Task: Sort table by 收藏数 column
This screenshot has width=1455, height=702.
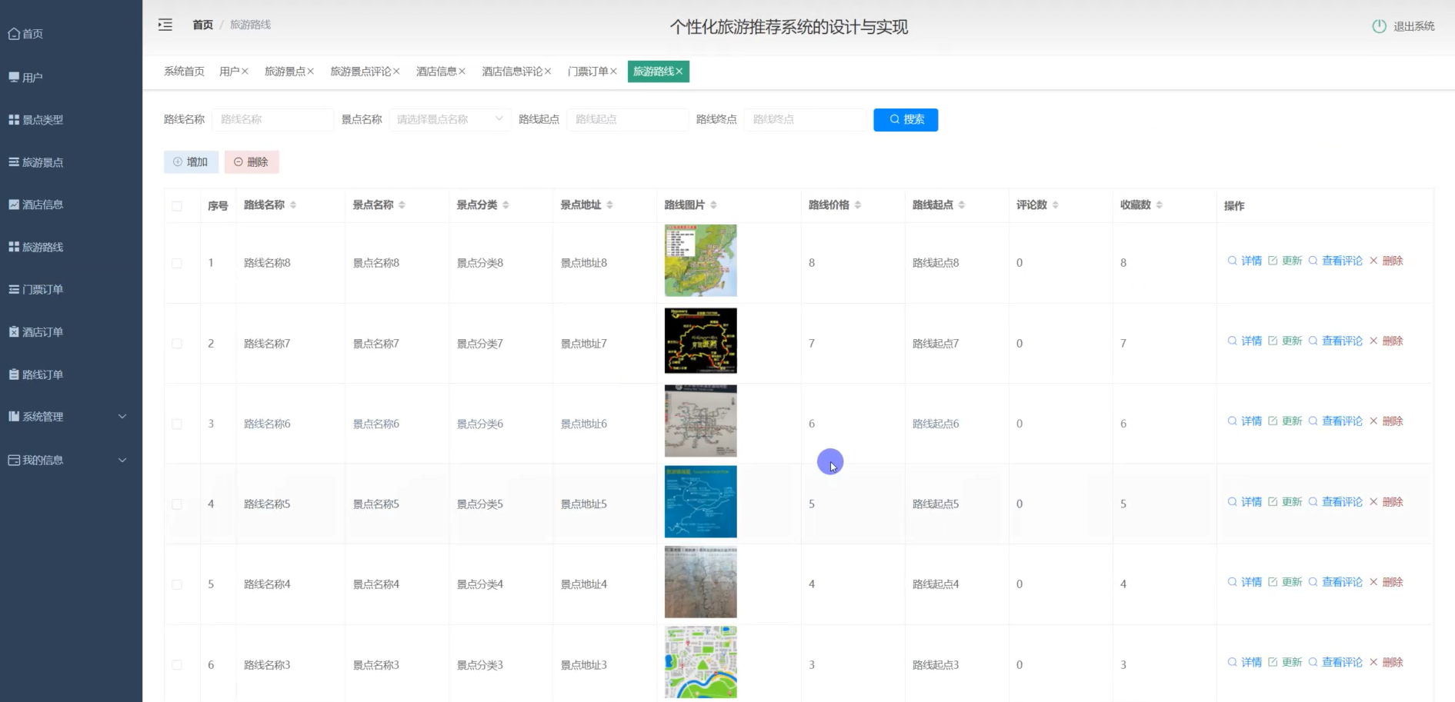Action: click(1160, 205)
